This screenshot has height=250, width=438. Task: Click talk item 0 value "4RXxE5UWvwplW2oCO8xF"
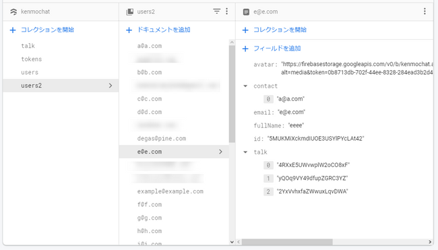(x=313, y=165)
